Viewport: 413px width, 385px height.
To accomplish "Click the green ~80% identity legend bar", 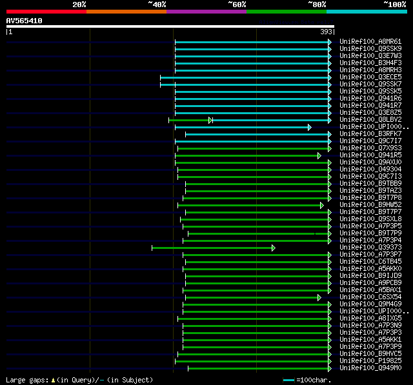I will pyautogui.click(x=287, y=12).
